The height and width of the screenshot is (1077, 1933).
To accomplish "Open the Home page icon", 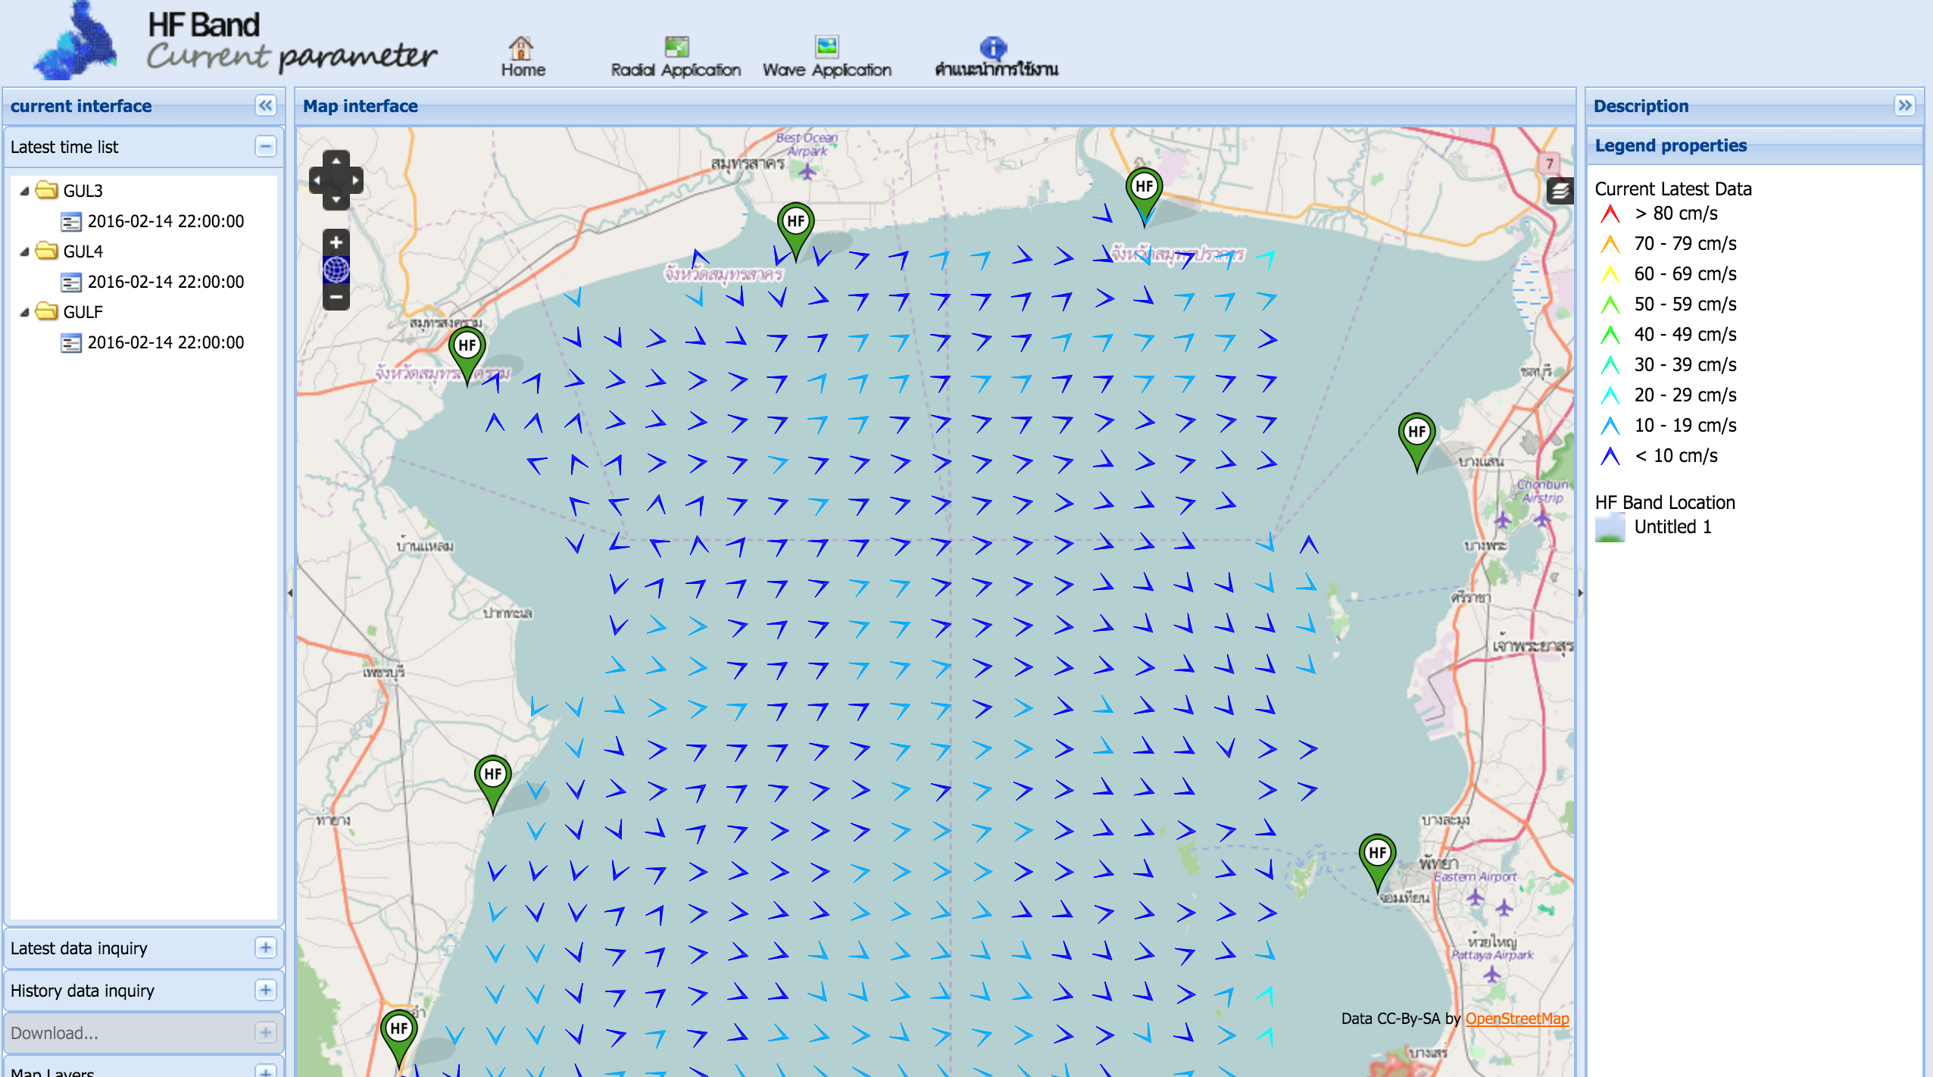I will coord(520,48).
